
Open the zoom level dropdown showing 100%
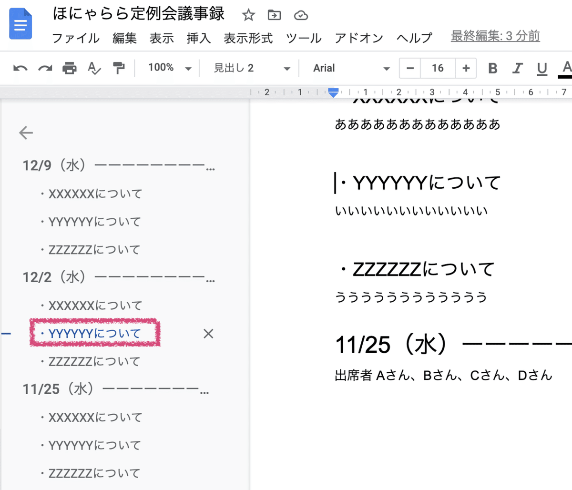[x=169, y=68]
